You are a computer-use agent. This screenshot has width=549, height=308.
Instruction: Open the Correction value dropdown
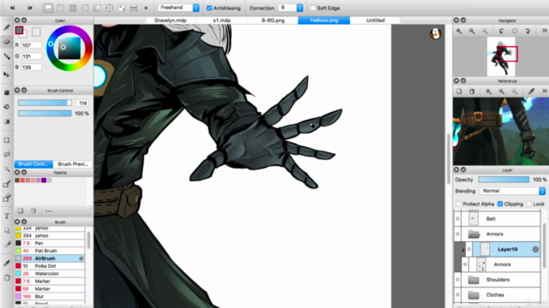(x=299, y=8)
